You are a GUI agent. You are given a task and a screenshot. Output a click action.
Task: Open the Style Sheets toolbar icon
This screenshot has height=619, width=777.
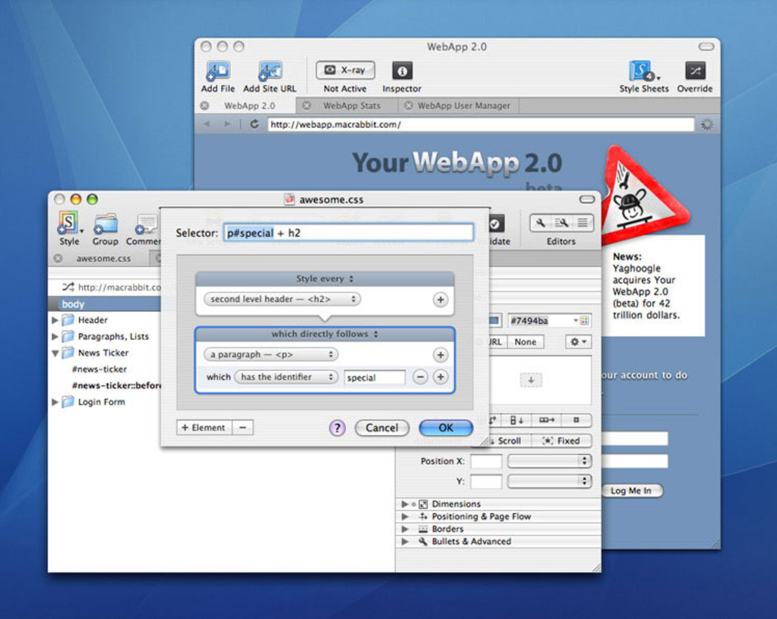[x=642, y=72]
